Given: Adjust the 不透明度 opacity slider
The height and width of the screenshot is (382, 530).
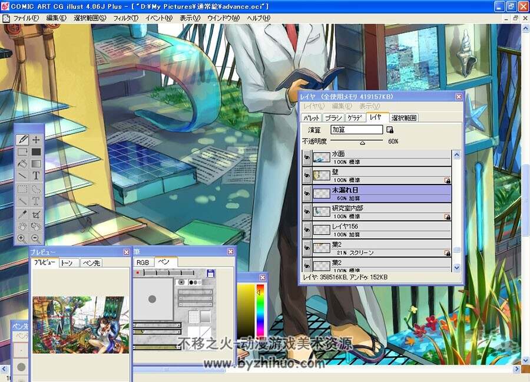Looking at the screenshot, I should pos(357,141).
